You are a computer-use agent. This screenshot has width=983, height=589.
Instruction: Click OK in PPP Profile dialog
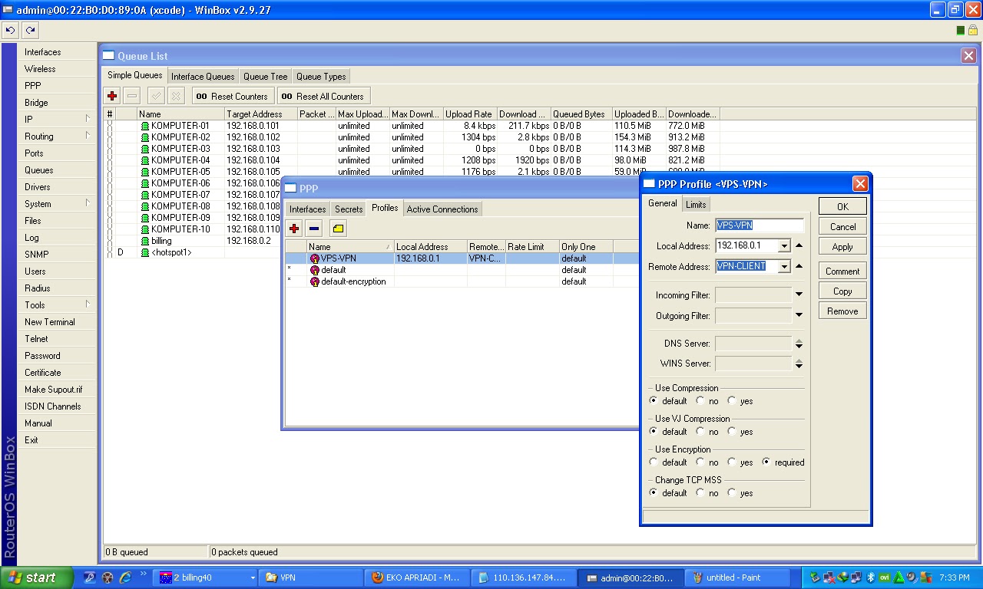point(842,206)
